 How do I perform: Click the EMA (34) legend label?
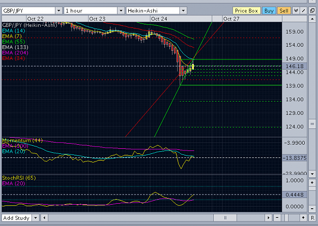pos(14,58)
